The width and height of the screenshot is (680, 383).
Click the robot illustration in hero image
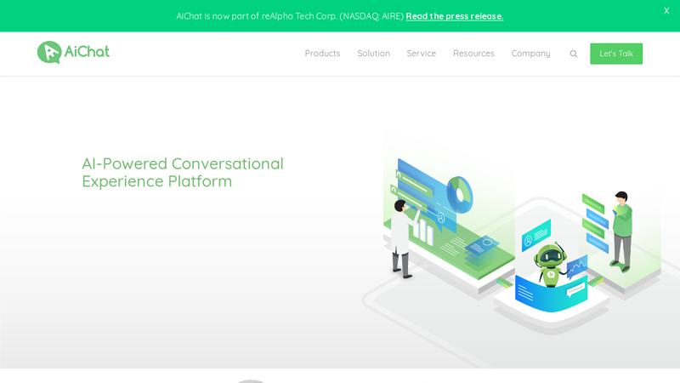pos(549,265)
